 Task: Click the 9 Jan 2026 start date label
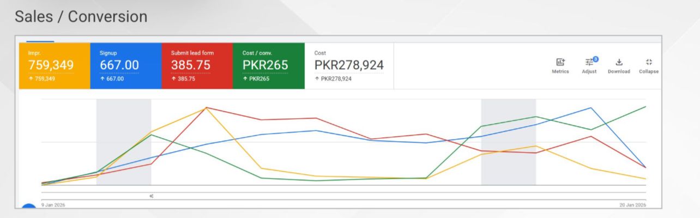[x=53, y=205]
